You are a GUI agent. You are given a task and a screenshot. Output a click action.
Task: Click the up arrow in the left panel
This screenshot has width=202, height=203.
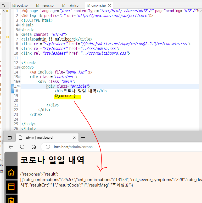pos(4,11)
